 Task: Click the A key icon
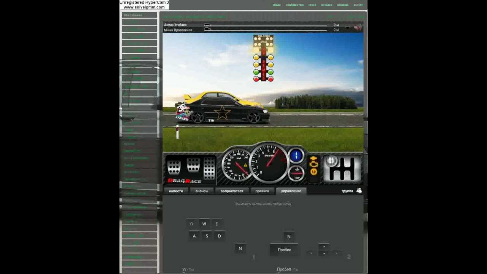[194, 236]
